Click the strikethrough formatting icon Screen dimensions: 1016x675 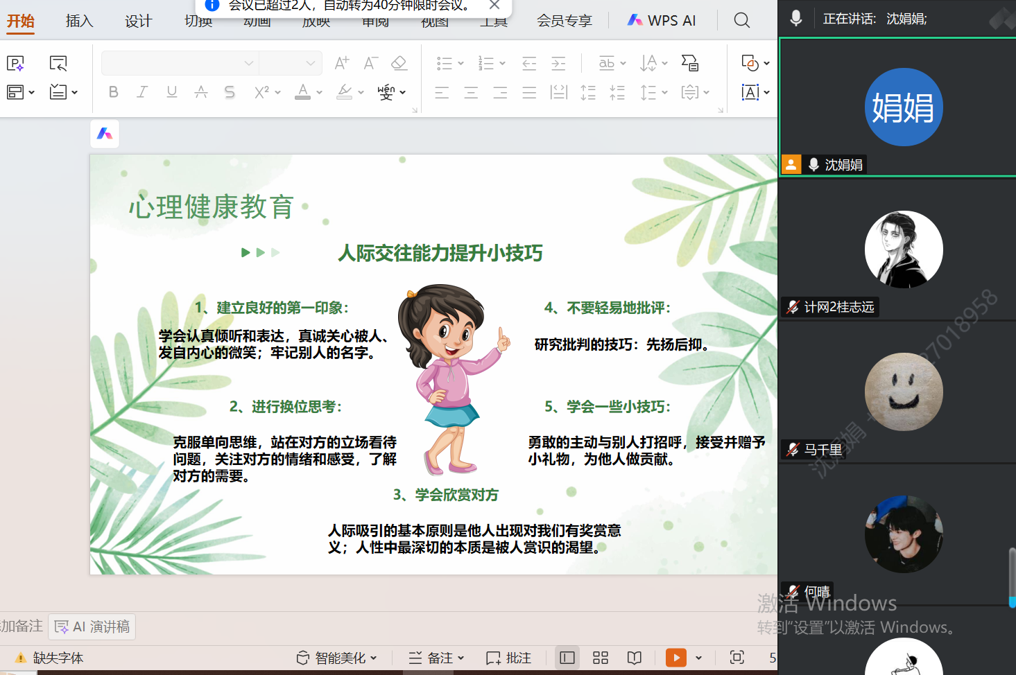(x=230, y=92)
